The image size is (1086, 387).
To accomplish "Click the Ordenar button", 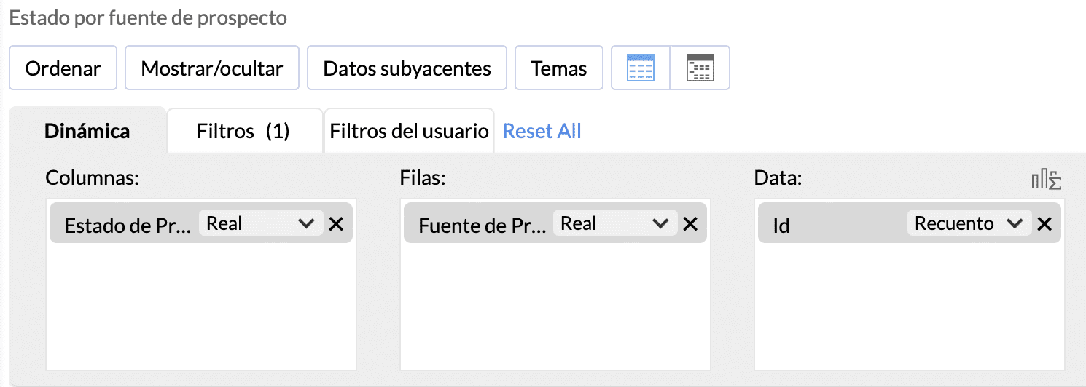I will [63, 68].
